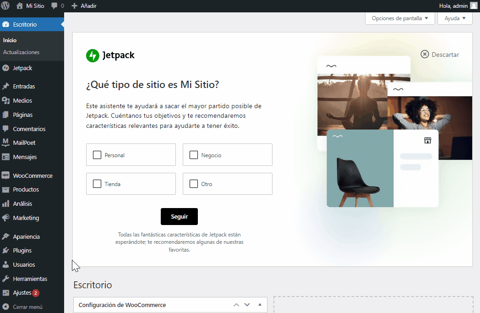The image size is (480, 313).
Task: Go to MailPoet menu label
Action: click(24, 143)
